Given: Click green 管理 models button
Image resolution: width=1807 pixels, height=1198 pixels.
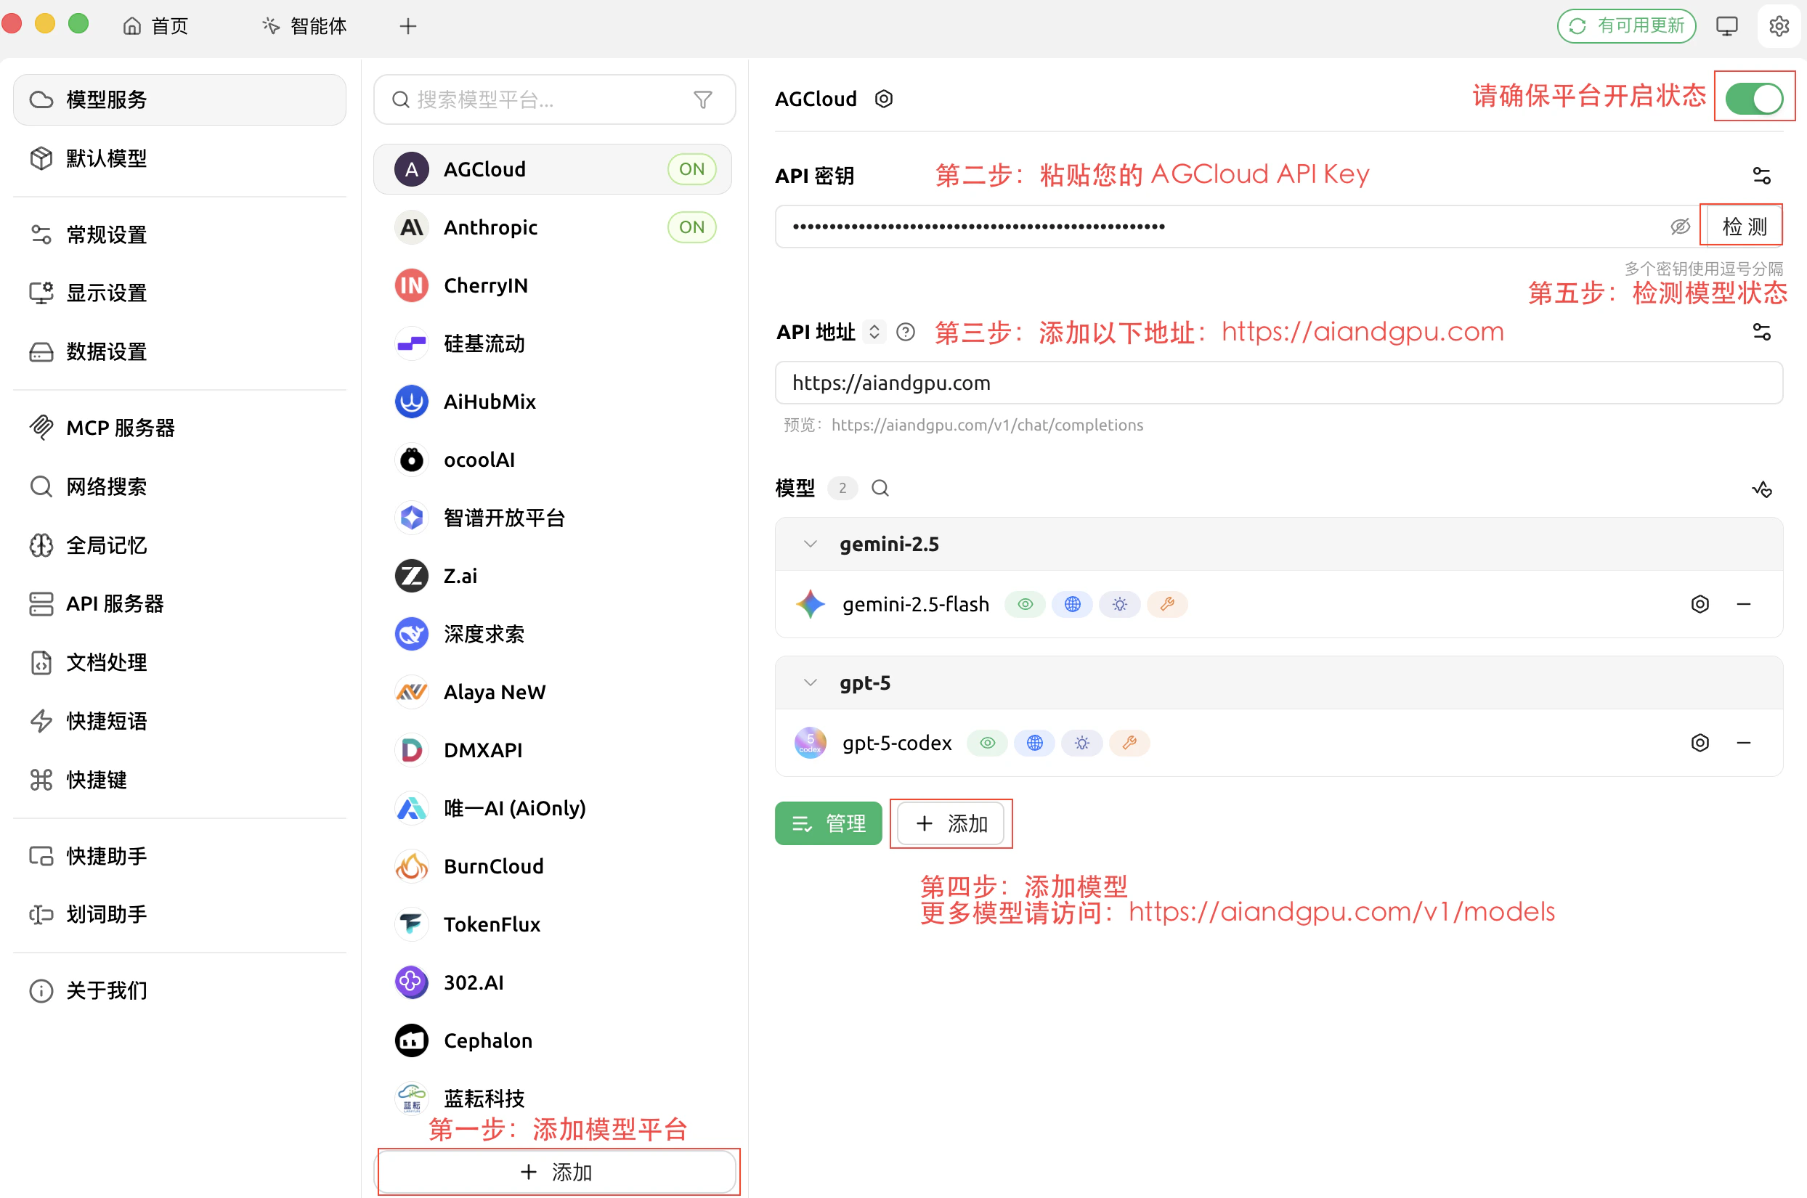Looking at the screenshot, I should (x=828, y=823).
